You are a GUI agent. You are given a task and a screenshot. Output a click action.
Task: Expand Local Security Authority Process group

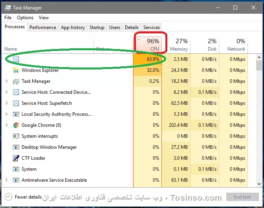[x=6, y=114]
